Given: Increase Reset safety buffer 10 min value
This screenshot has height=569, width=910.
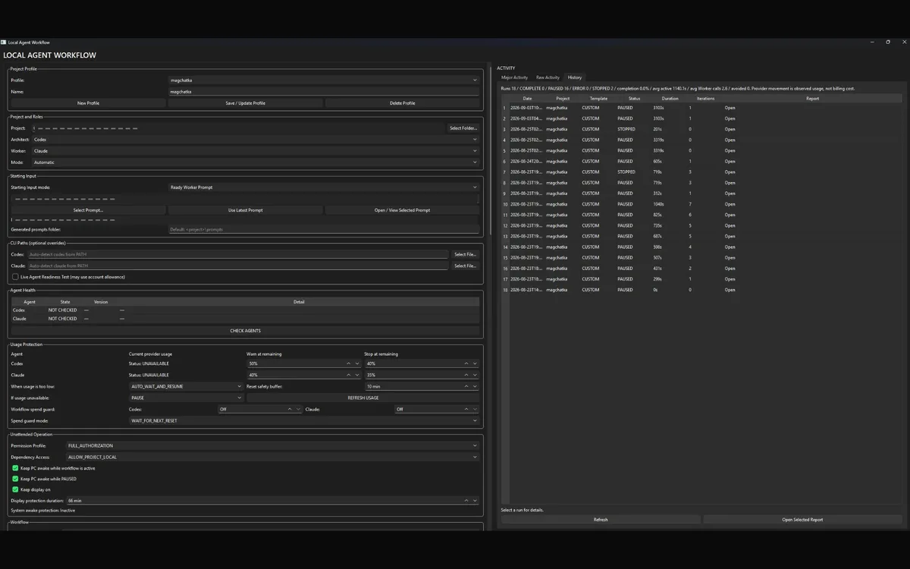Looking at the screenshot, I should pyautogui.click(x=466, y=386).
